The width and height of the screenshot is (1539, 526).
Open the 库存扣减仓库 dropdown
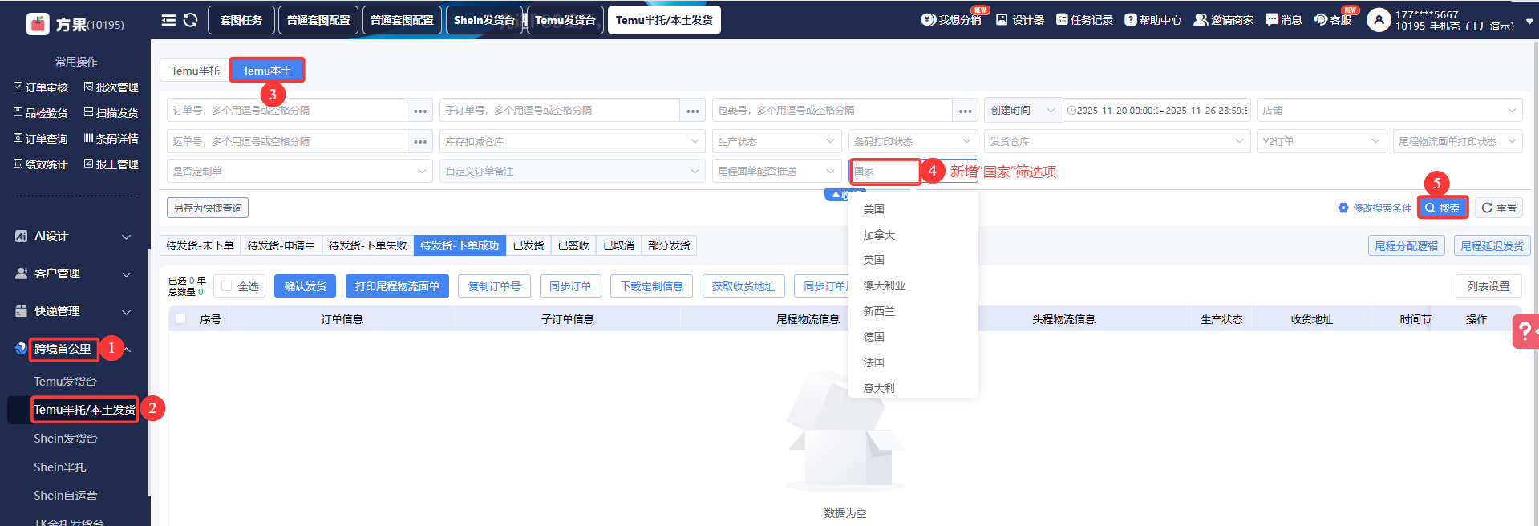pos(573,142)
